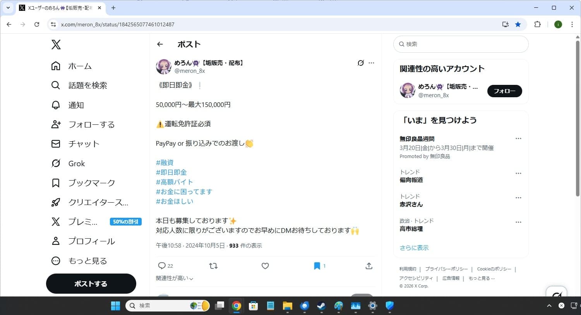
Task: Open Chrome extensions puzzle icon
Action: coord(537,24)
